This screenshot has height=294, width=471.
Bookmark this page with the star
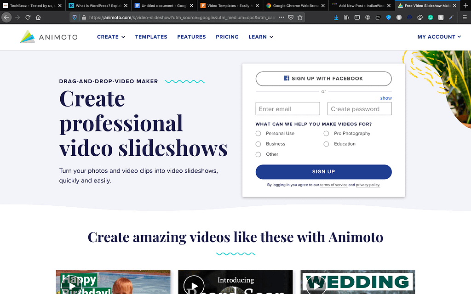(300, 17)
